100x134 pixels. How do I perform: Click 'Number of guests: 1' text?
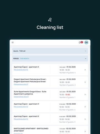[67, 97]
